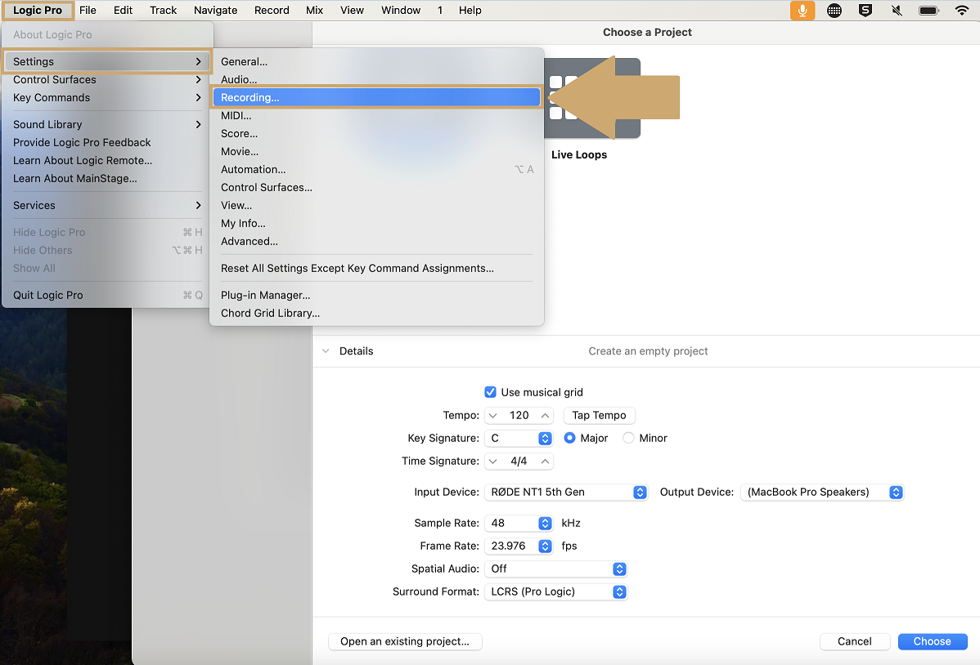
Task: Choose General... in Settings submenu
Action: point(376,62)
